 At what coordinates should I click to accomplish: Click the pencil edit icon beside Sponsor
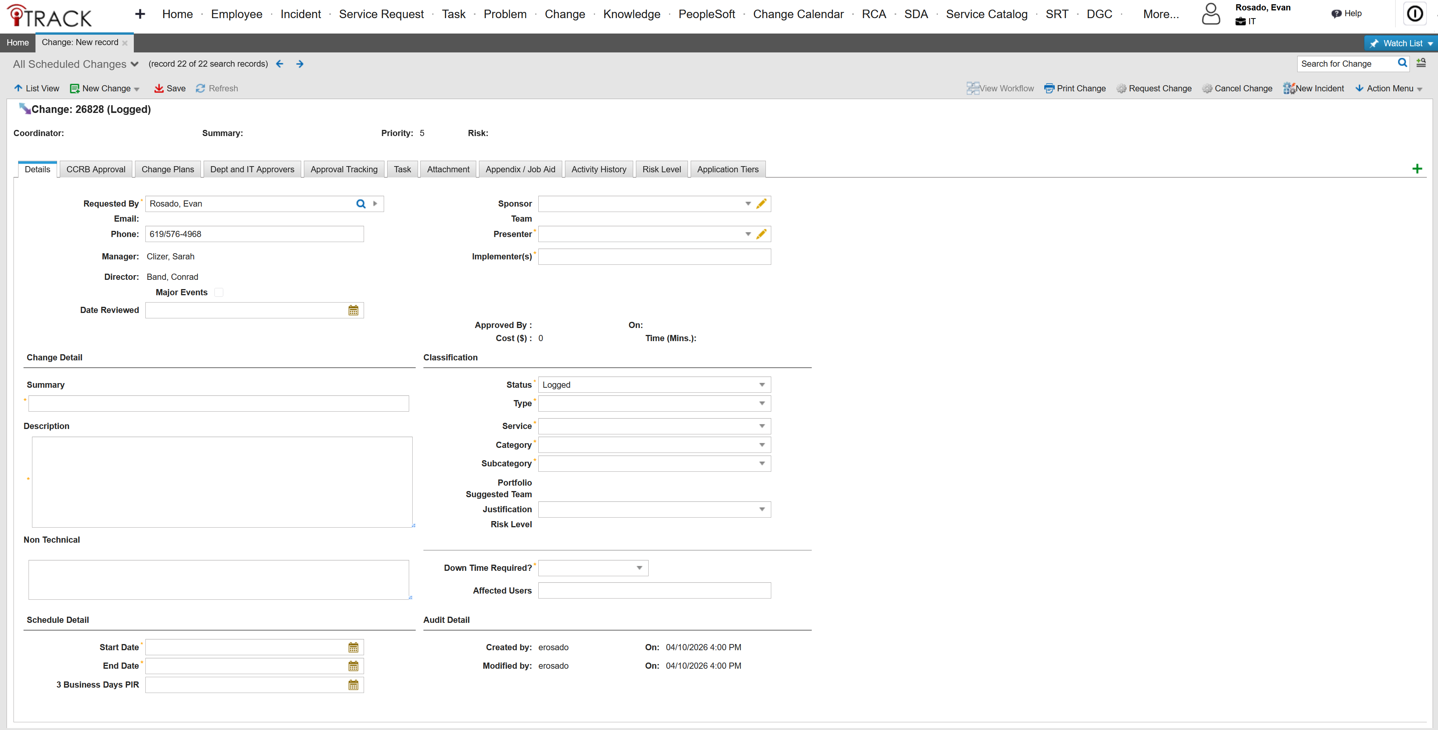click(761, 203)
